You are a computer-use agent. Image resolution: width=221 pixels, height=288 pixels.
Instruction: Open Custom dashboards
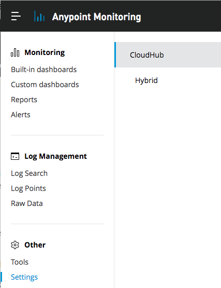point(45,85)
